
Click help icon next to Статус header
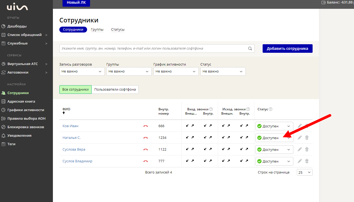point(270,109)
